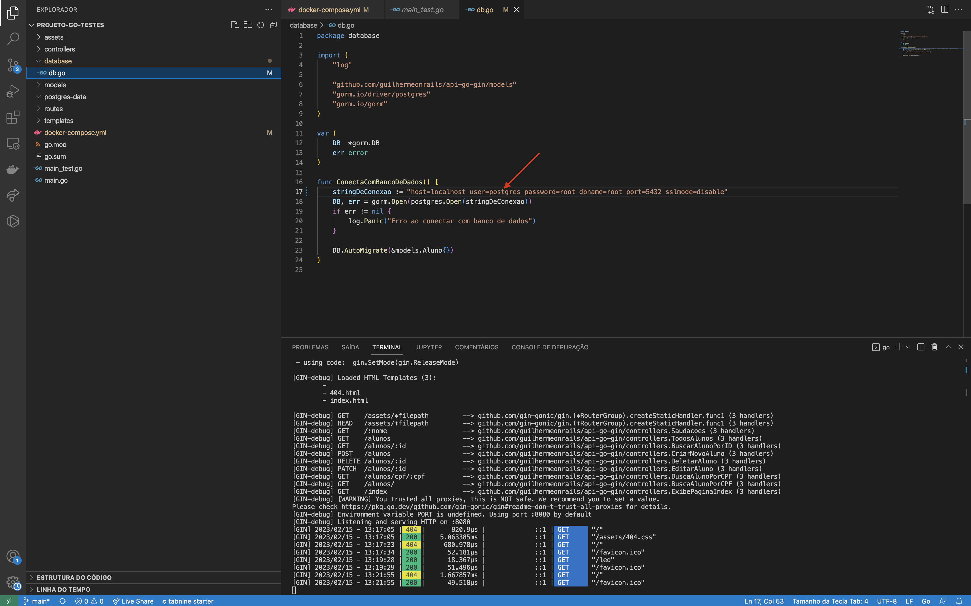Maximize the terminal panel size
This screenshot has width=971, height=606.
[949, 347]
